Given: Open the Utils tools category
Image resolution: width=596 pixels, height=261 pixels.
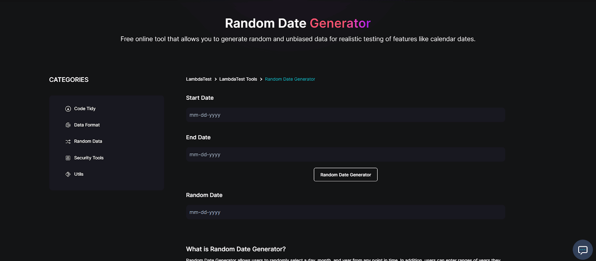Looking at the screenshot, I should tap(79, 174).
